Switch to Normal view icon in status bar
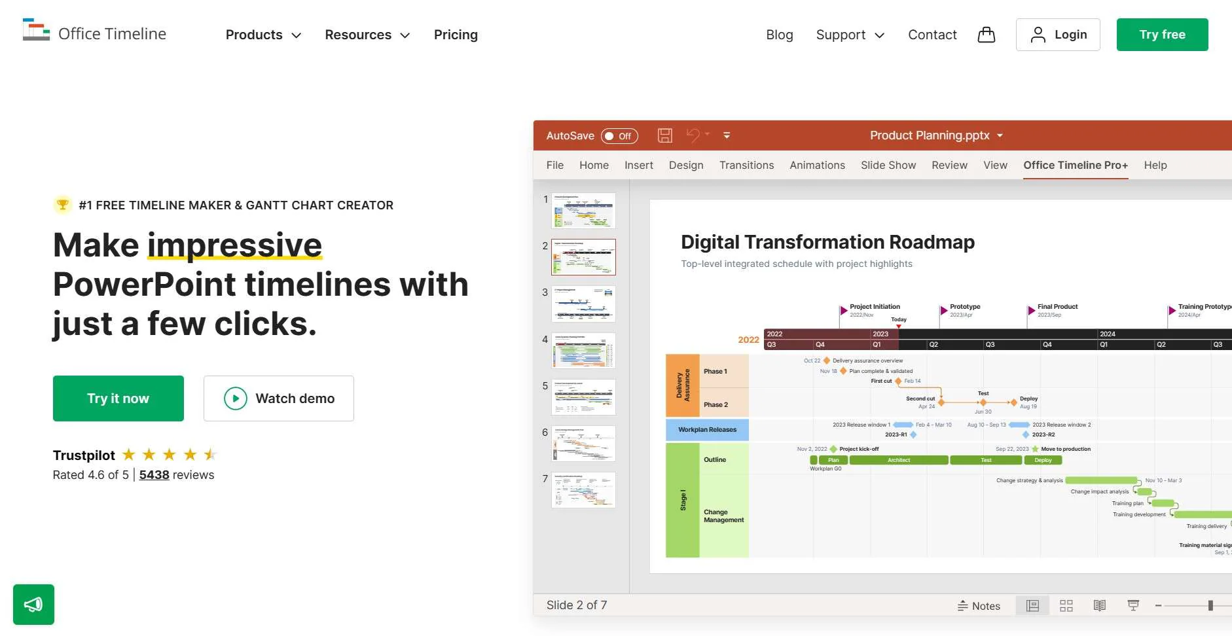Screen dimensions: 1232x636 coord(1032,605)
